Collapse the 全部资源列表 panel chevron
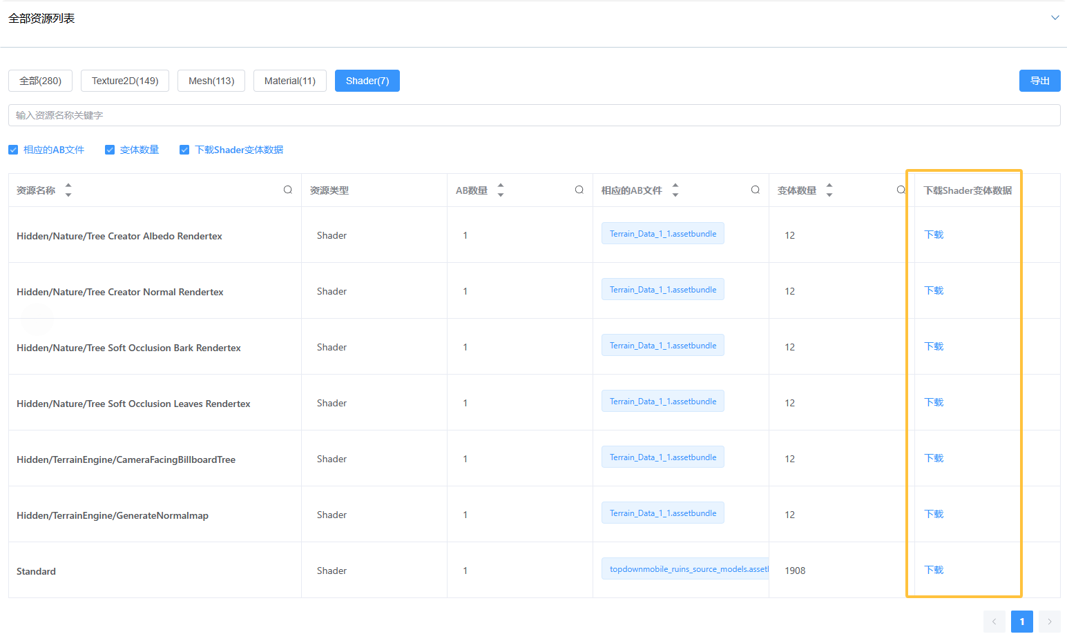Image resolution: width=1067 pixels, height=634 pixels. coord(1055,18)
